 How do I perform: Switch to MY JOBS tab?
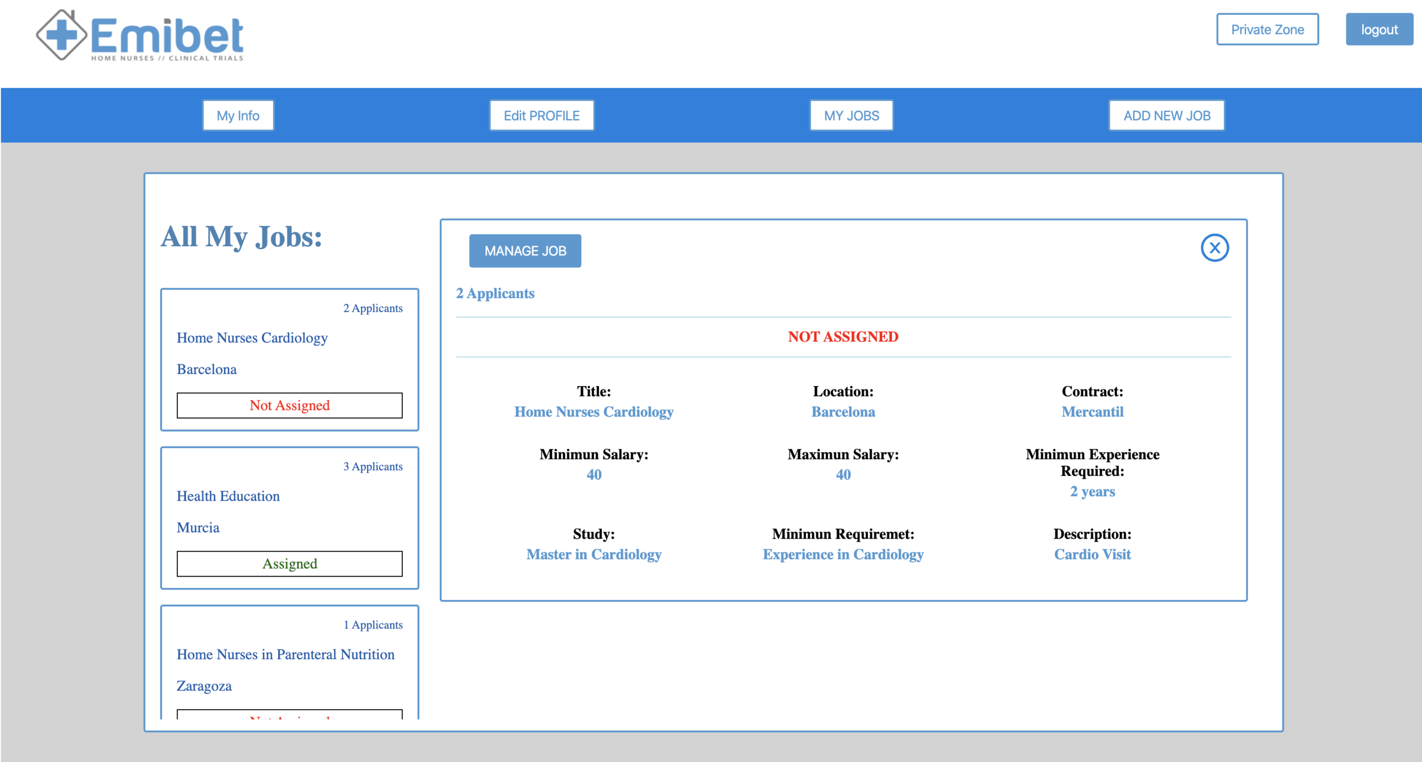[x=851, y=115]
